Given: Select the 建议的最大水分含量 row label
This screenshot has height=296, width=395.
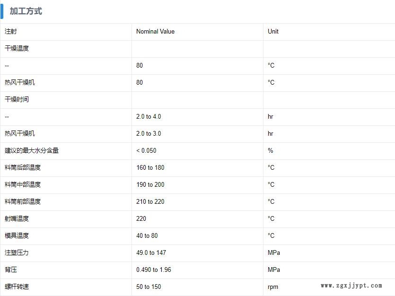Looking at the screenshot, I should point(32,151).
